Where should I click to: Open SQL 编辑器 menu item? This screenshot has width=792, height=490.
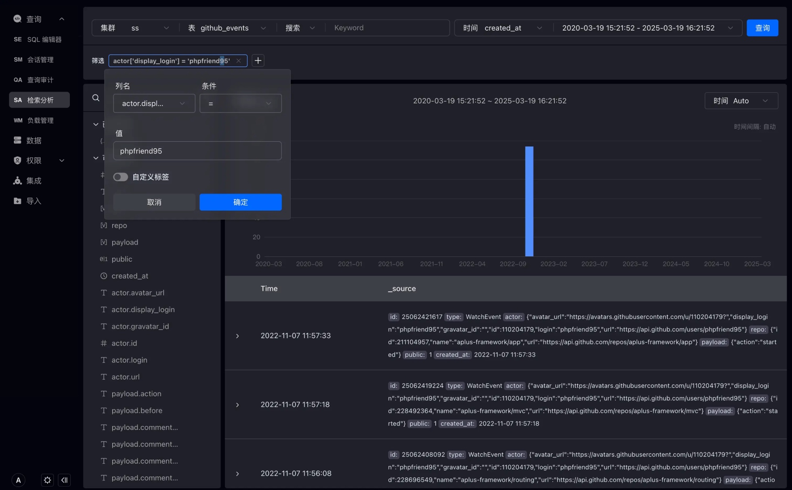click(x=39, y=39)
